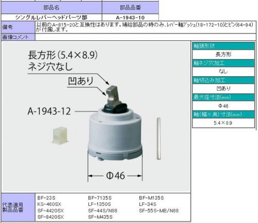Screen dimensions: 258x223
Task: Click the 部品品番 header cell
Action: point(130,8)
